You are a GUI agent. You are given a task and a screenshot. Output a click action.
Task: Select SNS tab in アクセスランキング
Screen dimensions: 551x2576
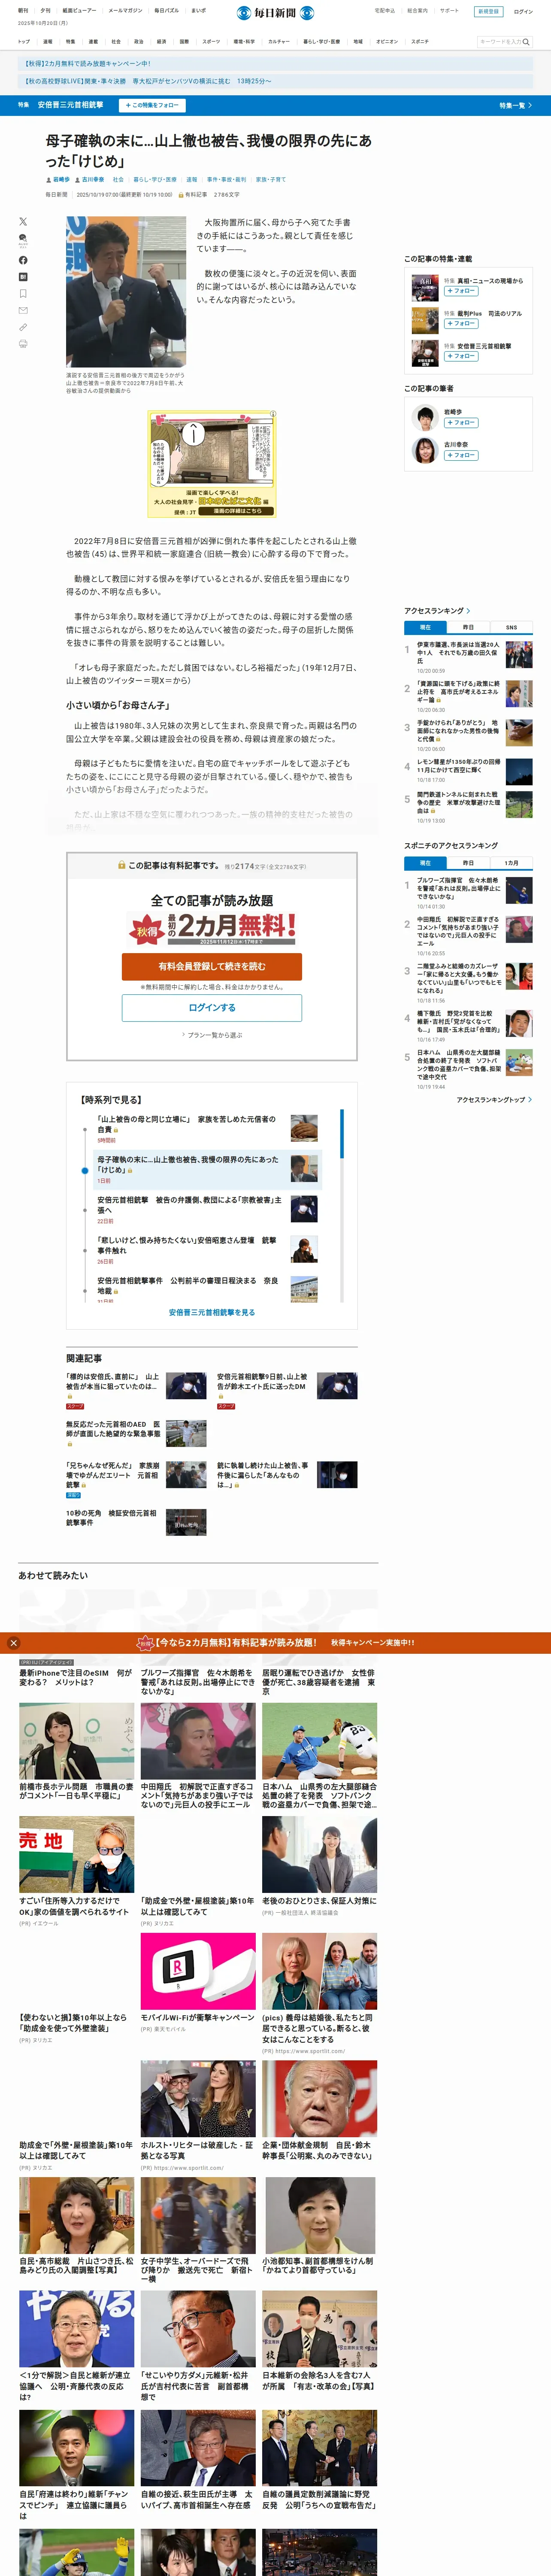tap(511, 627)
